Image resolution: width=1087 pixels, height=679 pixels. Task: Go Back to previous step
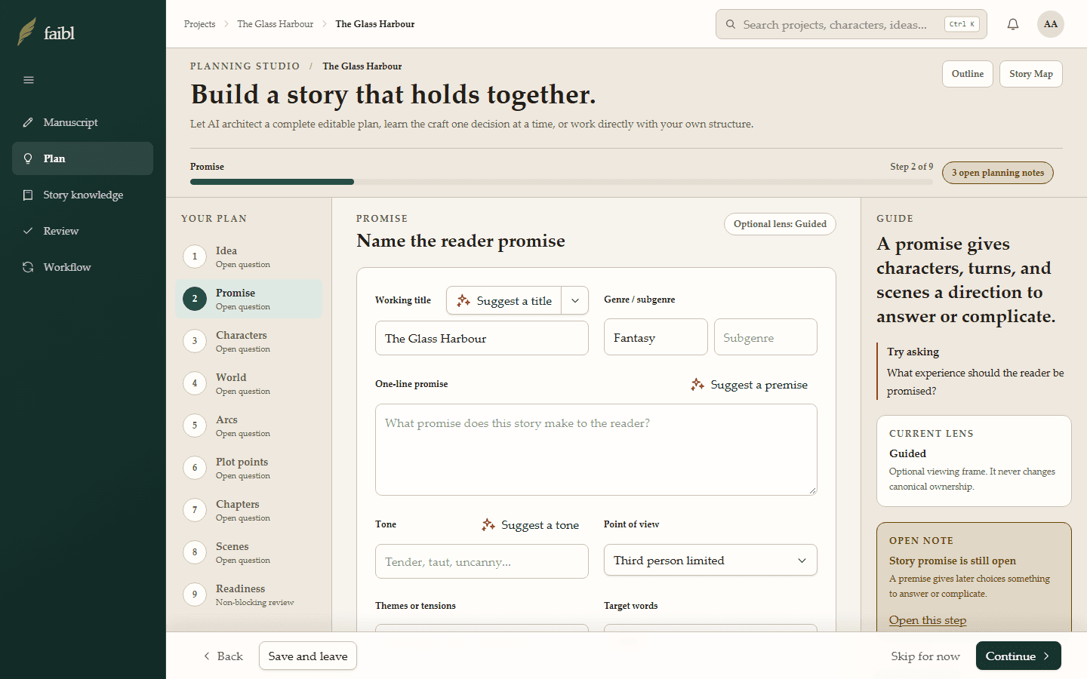[223, 656]
